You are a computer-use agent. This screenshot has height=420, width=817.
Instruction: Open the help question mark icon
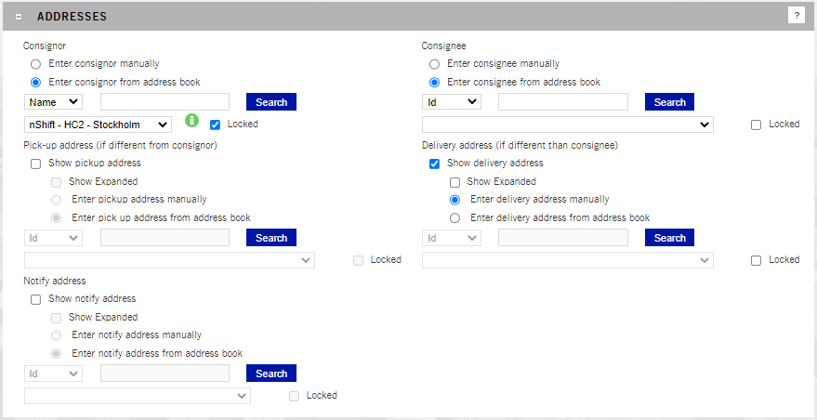pos(796,16)
